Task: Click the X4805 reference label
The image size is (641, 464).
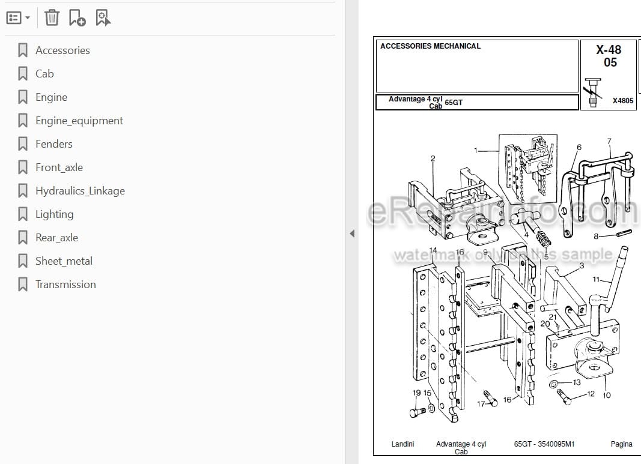Action: coord(623,100)
